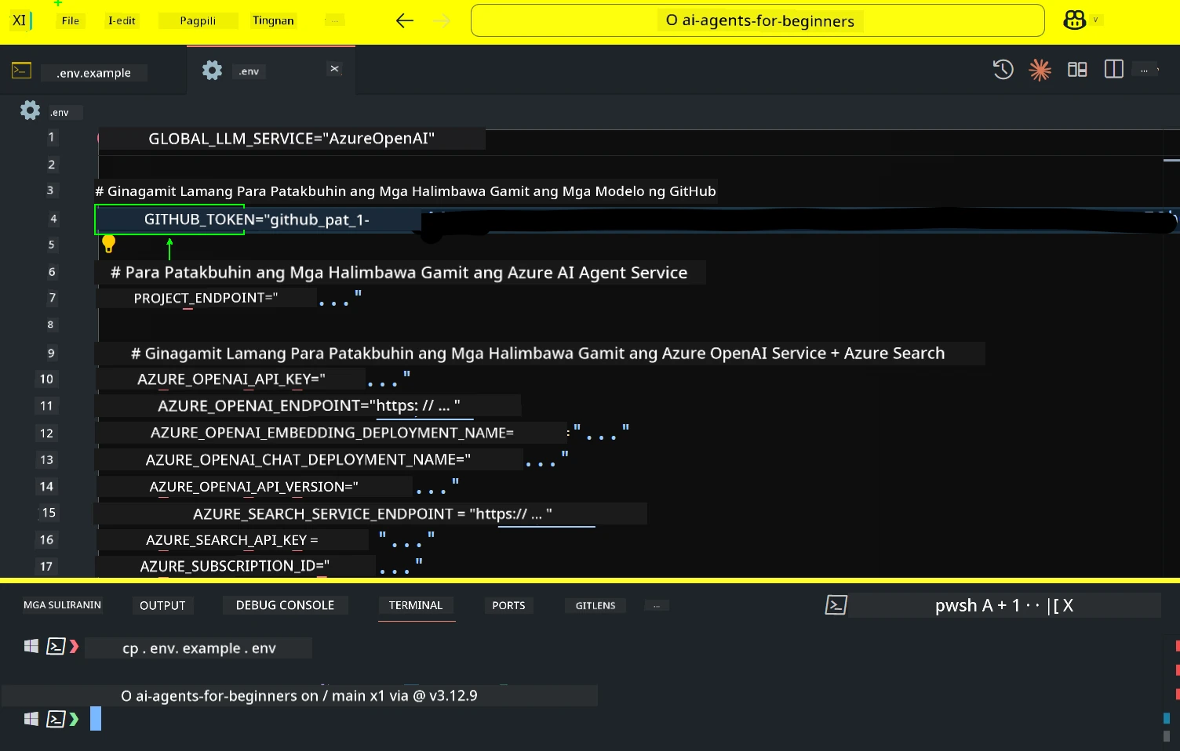
Task: Click the orange Claude starburst icon
Action: point(1040,70)
